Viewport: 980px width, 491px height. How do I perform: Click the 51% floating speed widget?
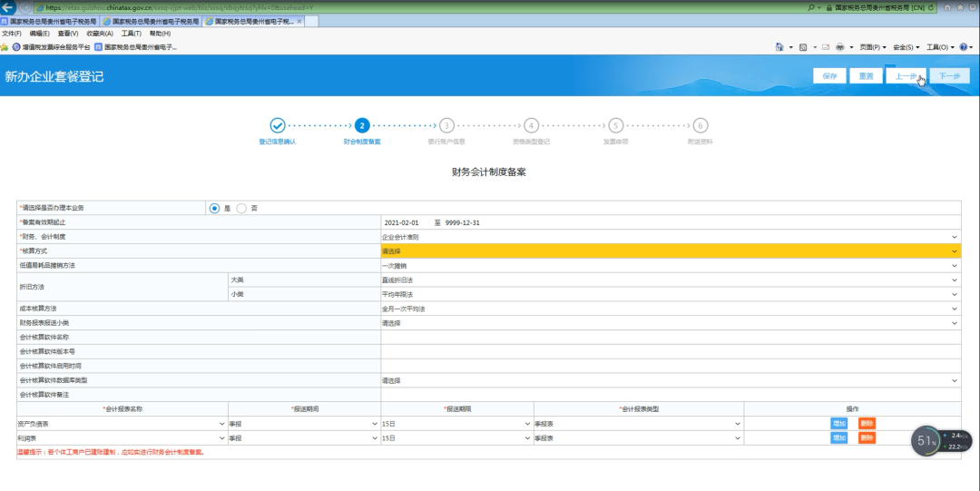(926, 441)
